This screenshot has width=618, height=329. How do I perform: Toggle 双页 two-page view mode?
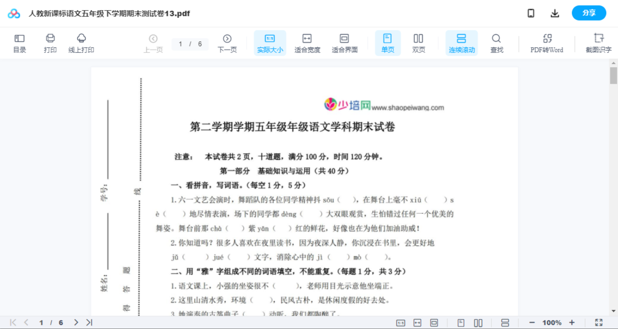coord(418,43)
